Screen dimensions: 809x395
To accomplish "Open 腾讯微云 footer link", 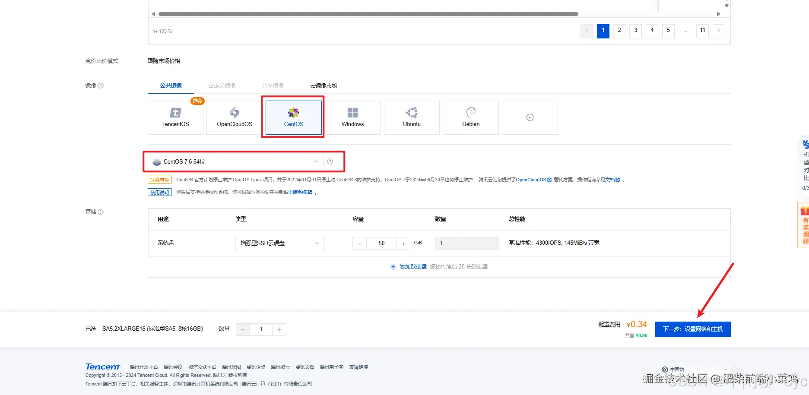I will (280, 367).
